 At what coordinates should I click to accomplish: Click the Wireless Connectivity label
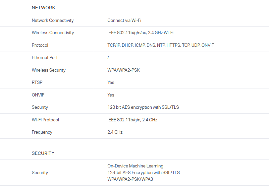coord(53,32)
